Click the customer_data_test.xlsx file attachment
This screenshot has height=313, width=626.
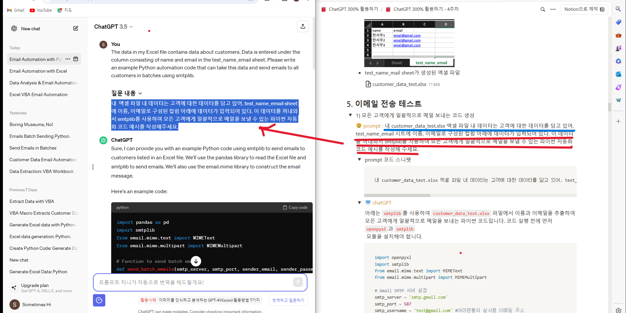click(403, 84)
